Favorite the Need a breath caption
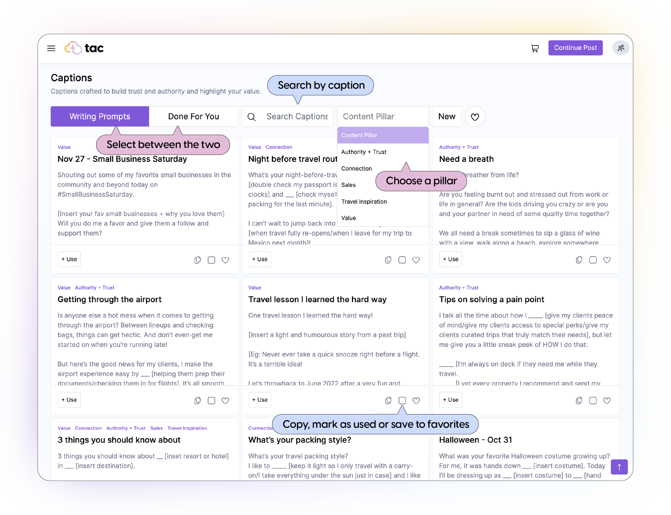Viewport: 671px width, 515px height. tap(607, 260)
